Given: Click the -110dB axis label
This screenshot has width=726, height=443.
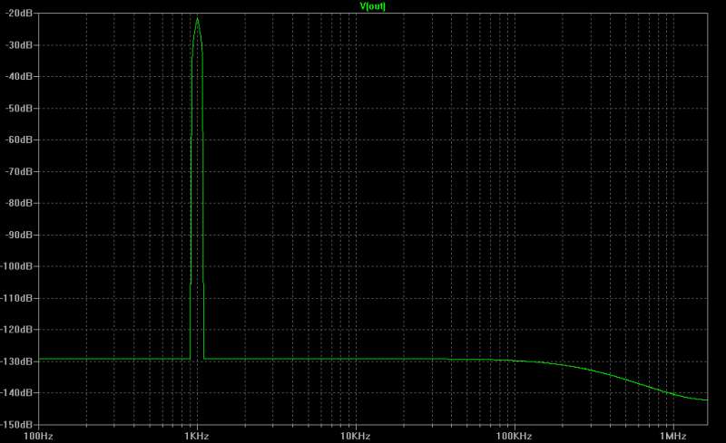Looking at the screenshot, I should pos(17,298).
